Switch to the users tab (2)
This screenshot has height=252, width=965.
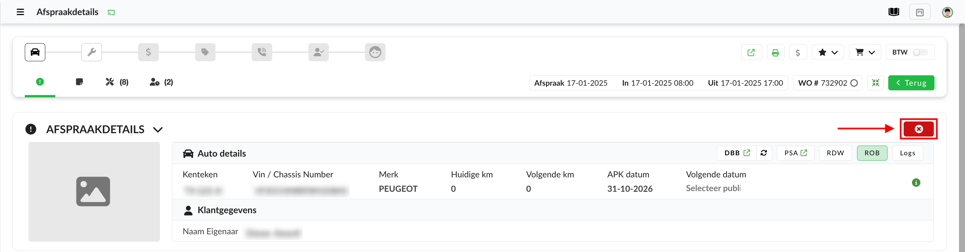tap(161, 82)
